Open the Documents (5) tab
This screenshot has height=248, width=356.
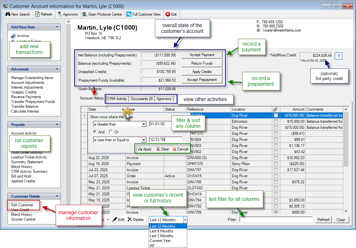tap(142, 99)
